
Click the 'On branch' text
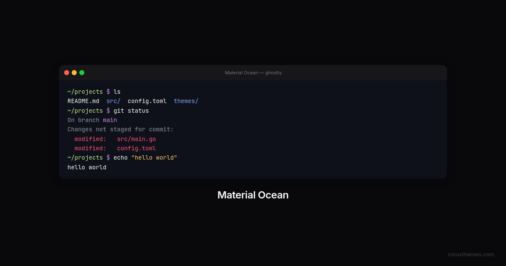point(83,120)
